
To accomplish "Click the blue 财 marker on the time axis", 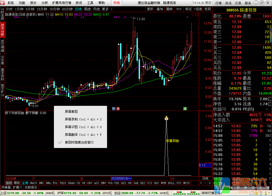I will [x=114, y=108].
